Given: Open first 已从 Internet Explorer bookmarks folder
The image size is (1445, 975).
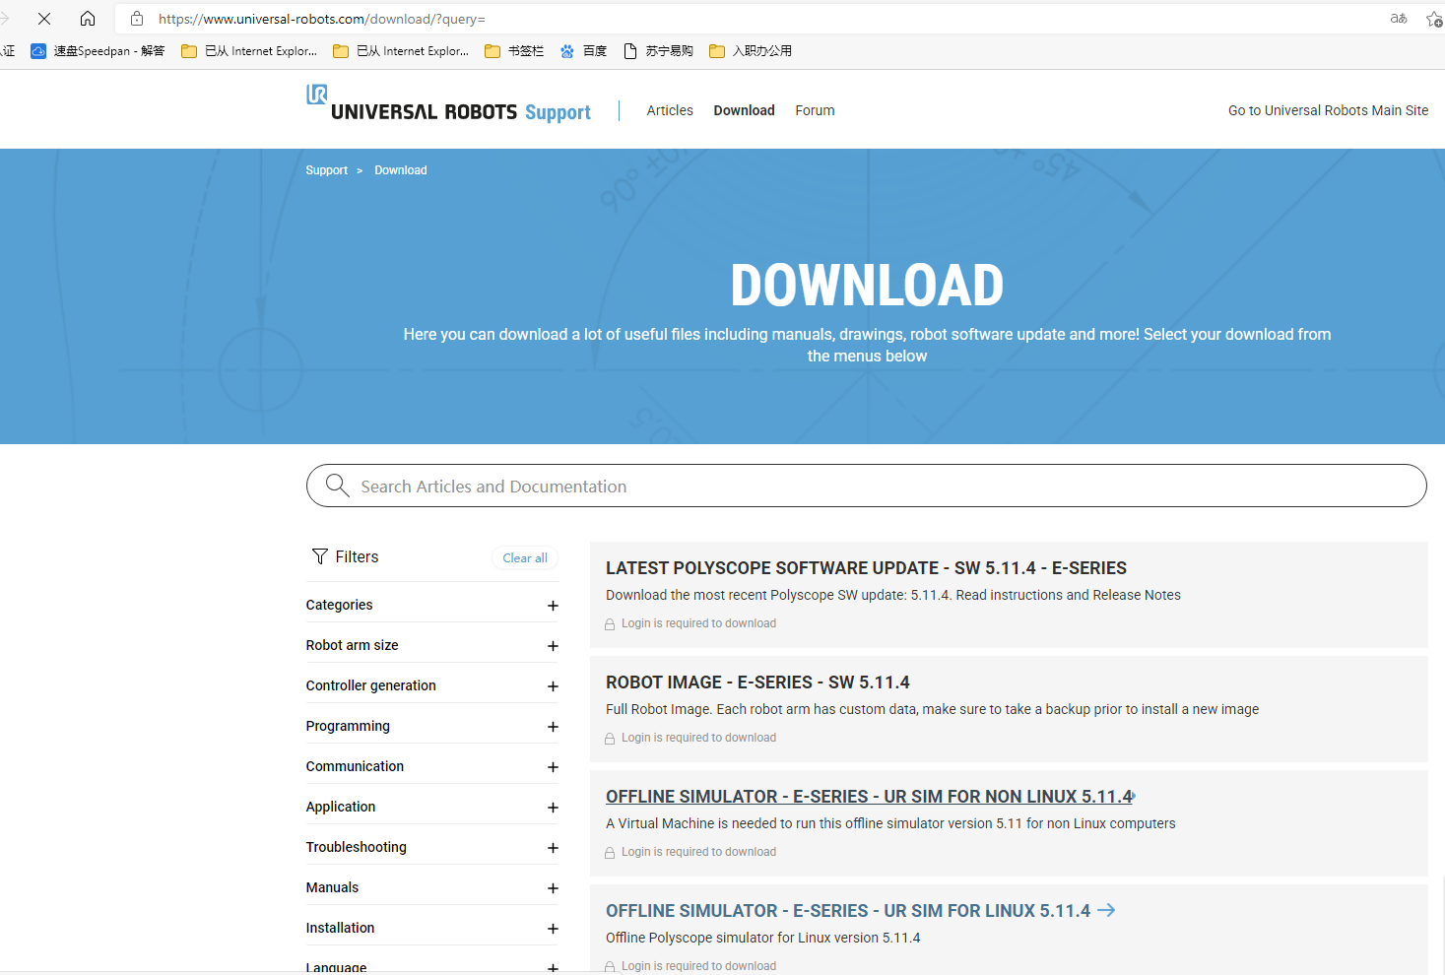Looking at the screenshot, I should tap(249, 51).
